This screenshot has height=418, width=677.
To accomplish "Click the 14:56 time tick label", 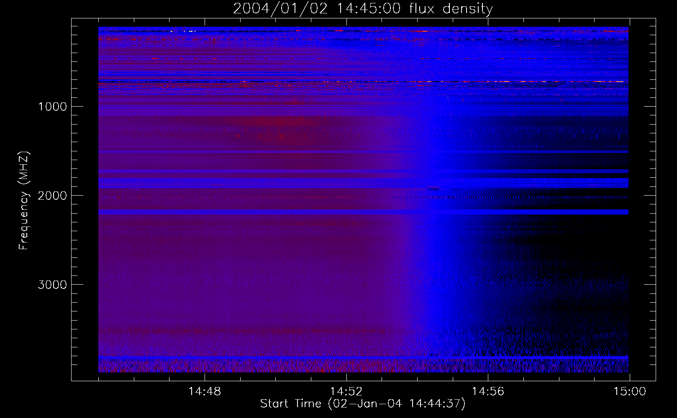I will 488,392.
